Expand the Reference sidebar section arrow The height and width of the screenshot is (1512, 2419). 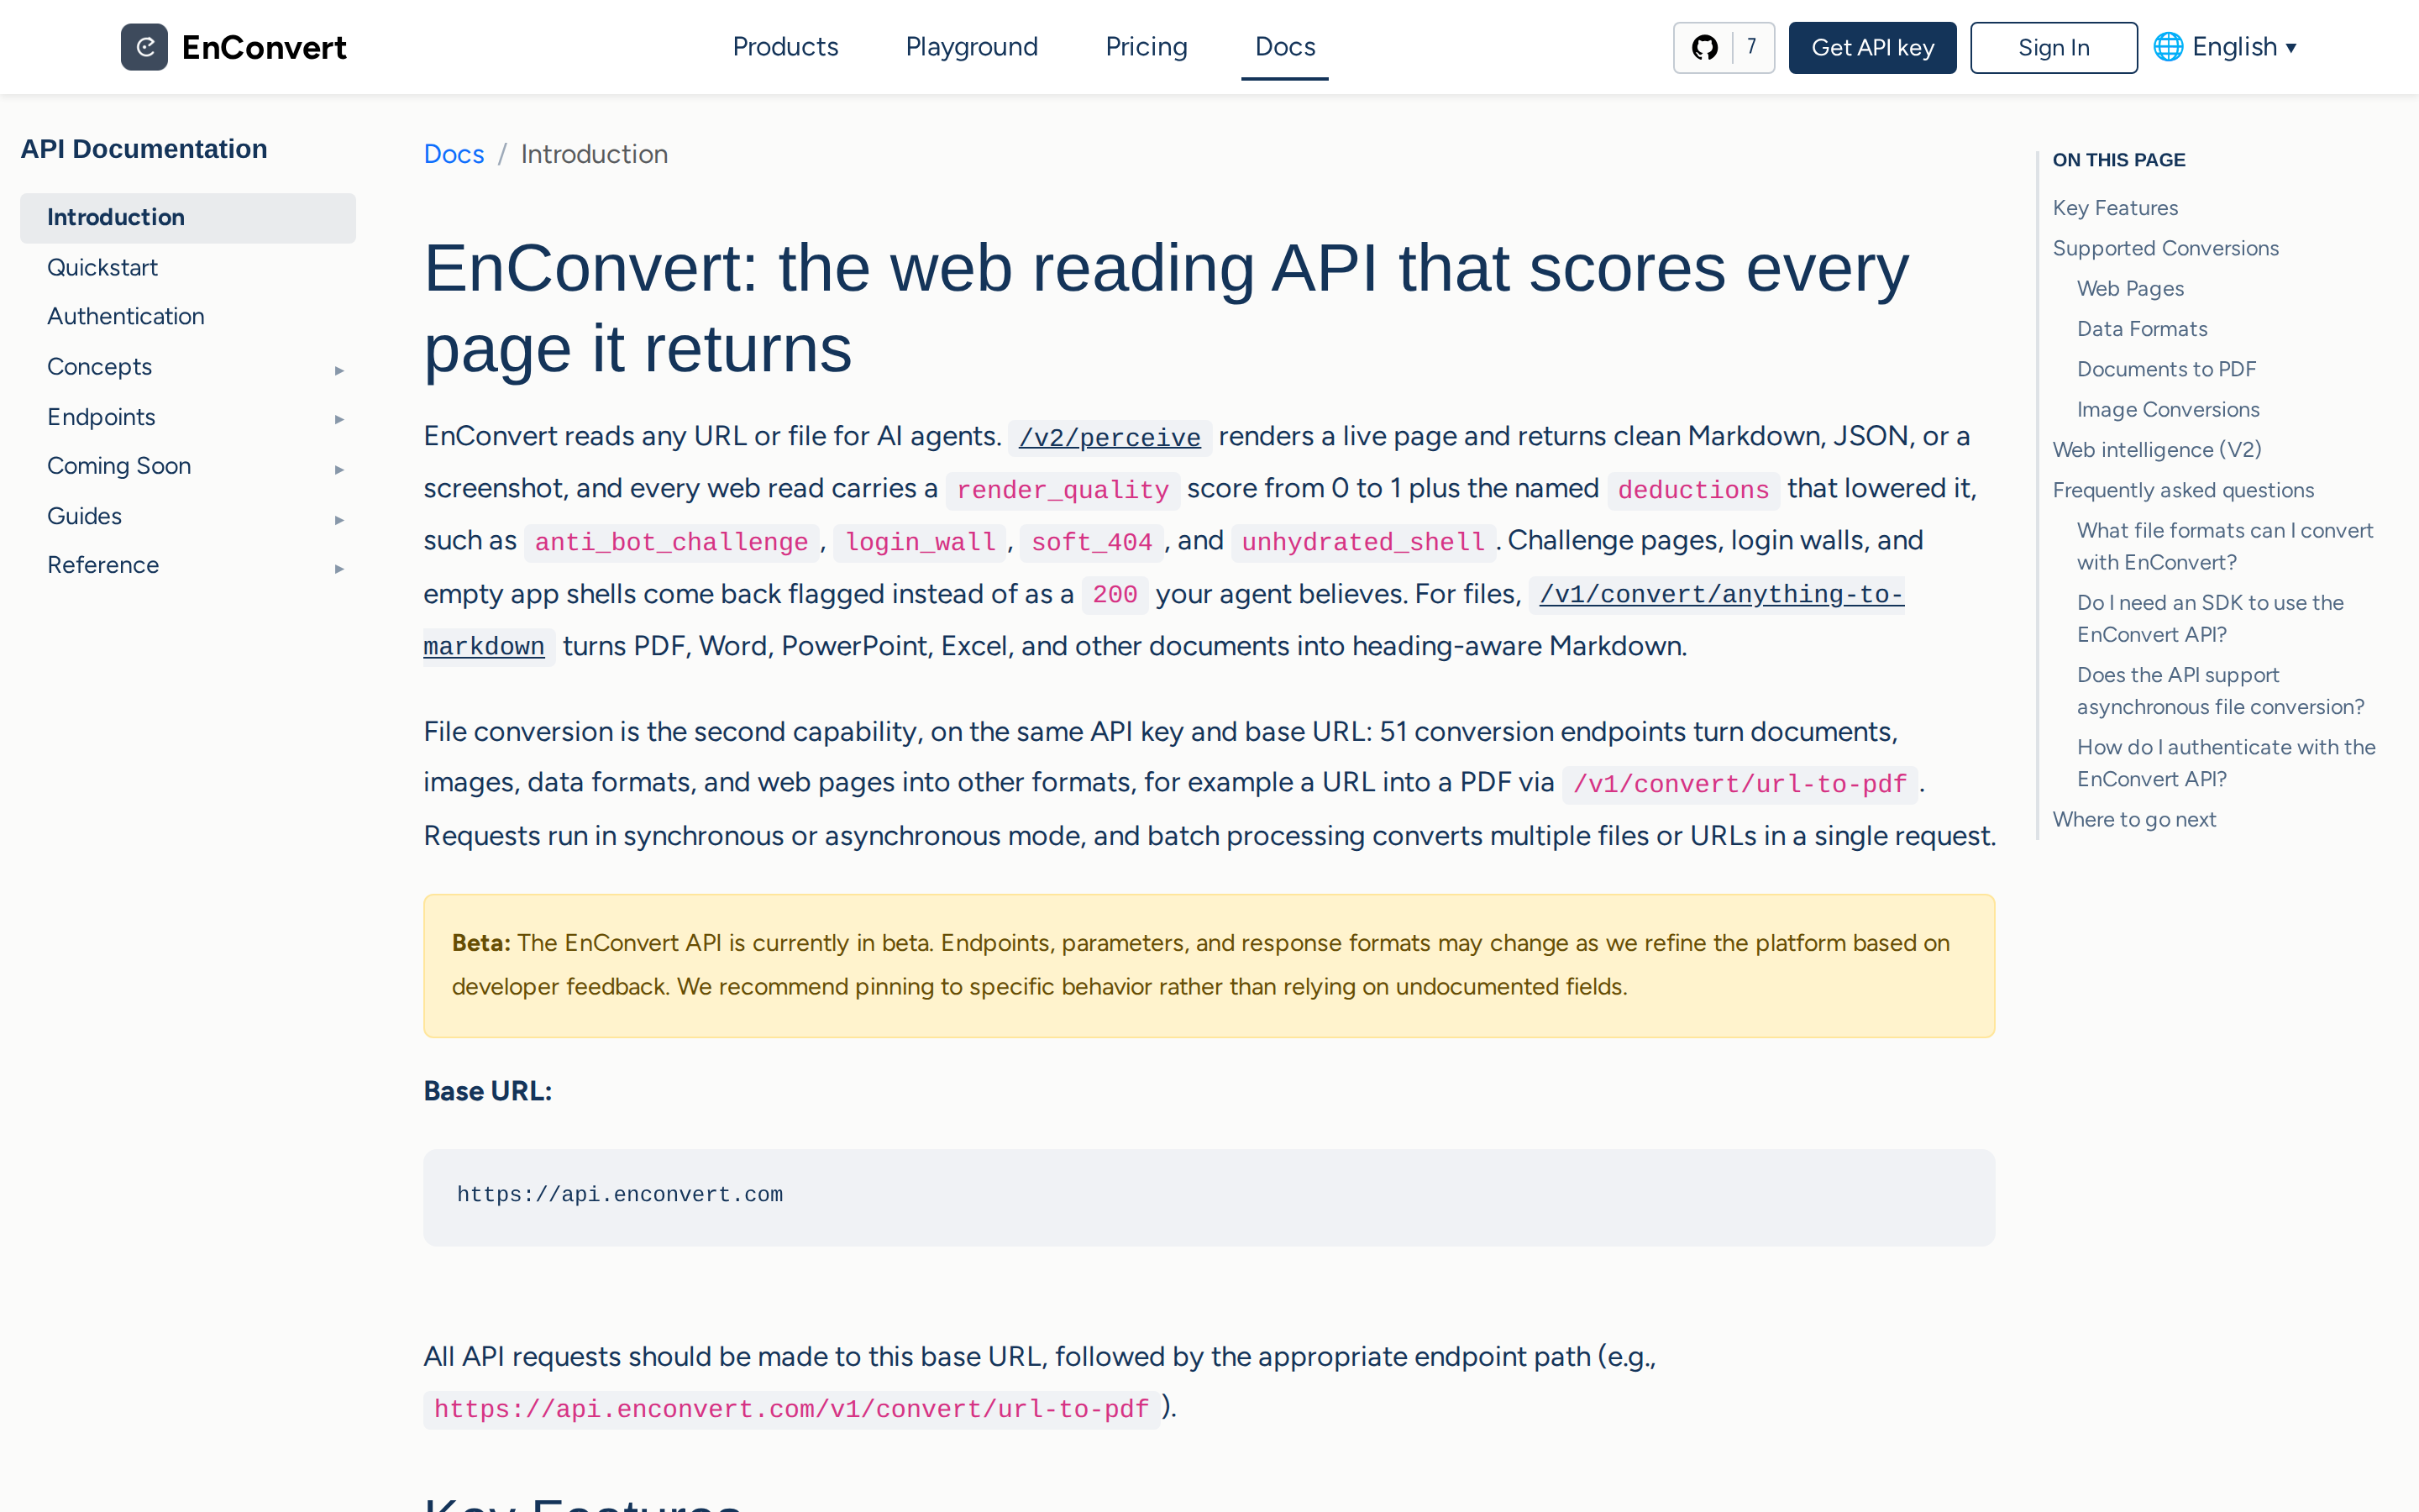click(x=338, y=568)
